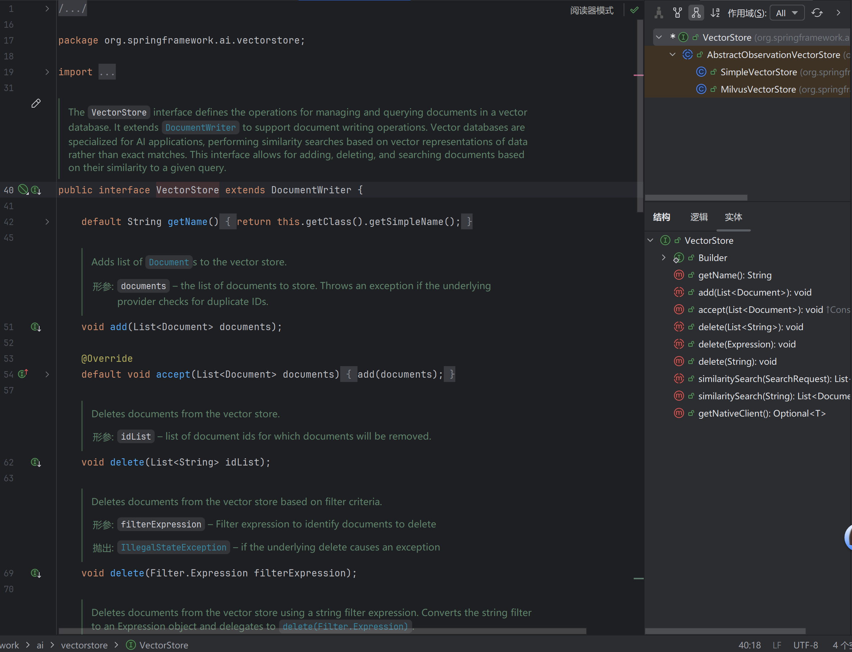Open DocumentWriter link in doc comment
Viewport: 852px width, 652px height.
pyautogui.click(x=200, y=127)
